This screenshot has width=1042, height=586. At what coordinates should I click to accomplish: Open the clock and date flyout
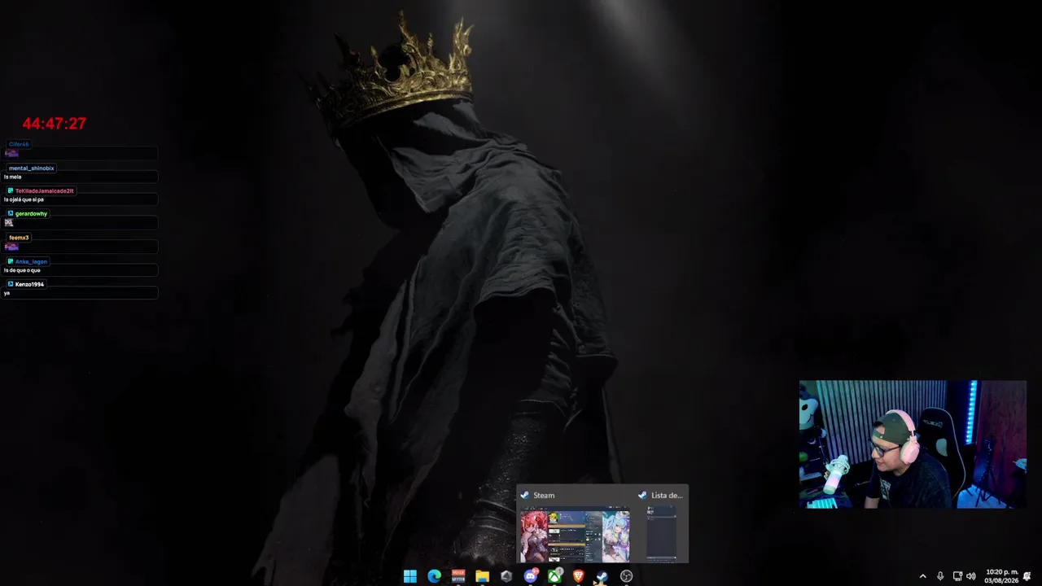tap(1001, 576)
